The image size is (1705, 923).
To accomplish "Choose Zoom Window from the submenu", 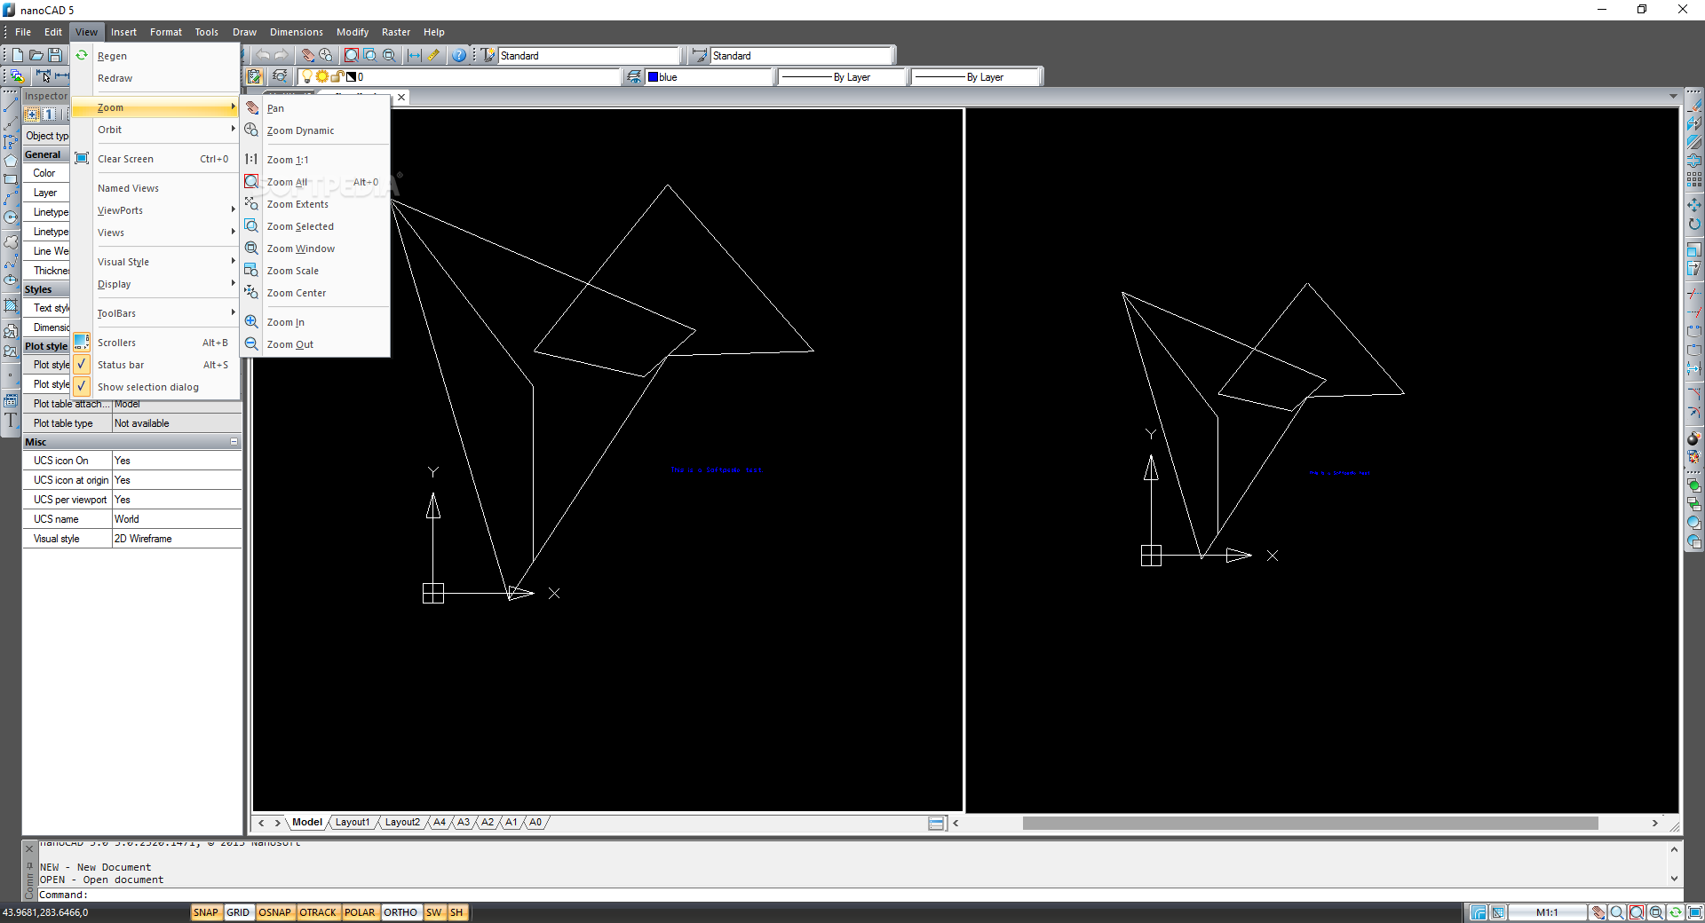I will [315, 248].
